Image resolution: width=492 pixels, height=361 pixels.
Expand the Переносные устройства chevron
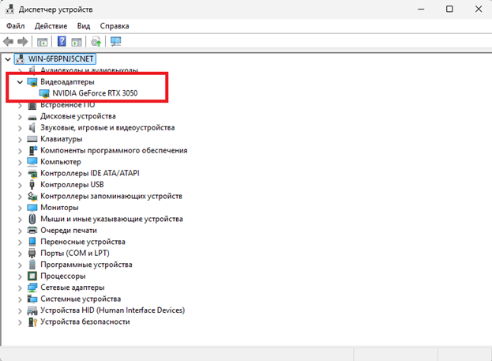[20, 243]
